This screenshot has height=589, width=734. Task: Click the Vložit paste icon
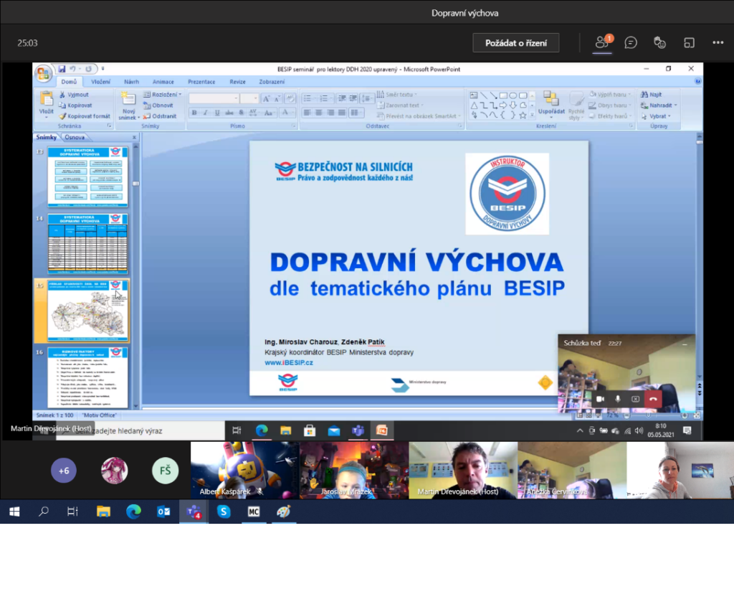47,99
